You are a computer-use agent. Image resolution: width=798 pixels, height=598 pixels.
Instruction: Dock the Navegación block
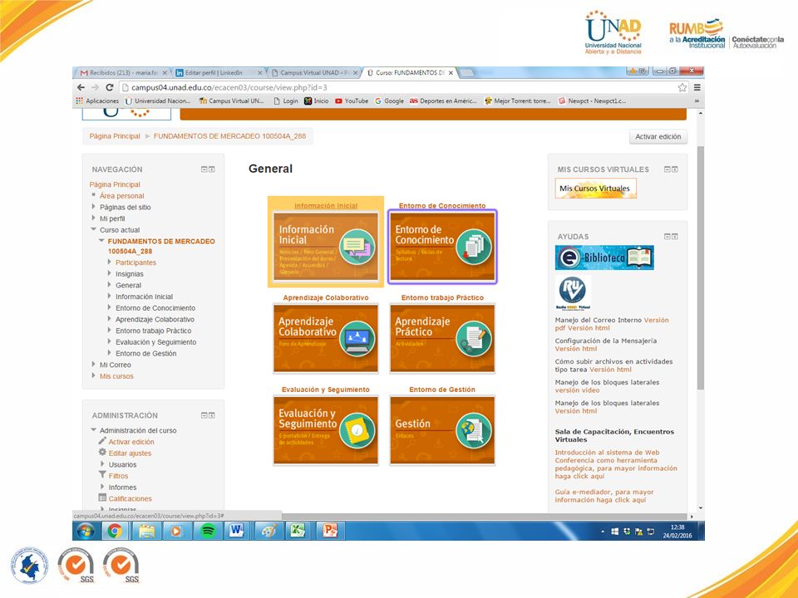click(x=212, y=169)
